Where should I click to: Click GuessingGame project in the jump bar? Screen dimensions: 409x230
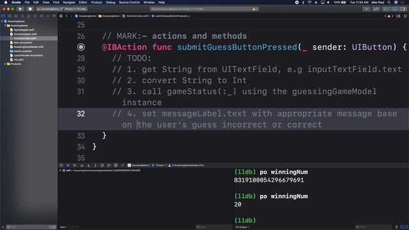click(x=85, y=16)
